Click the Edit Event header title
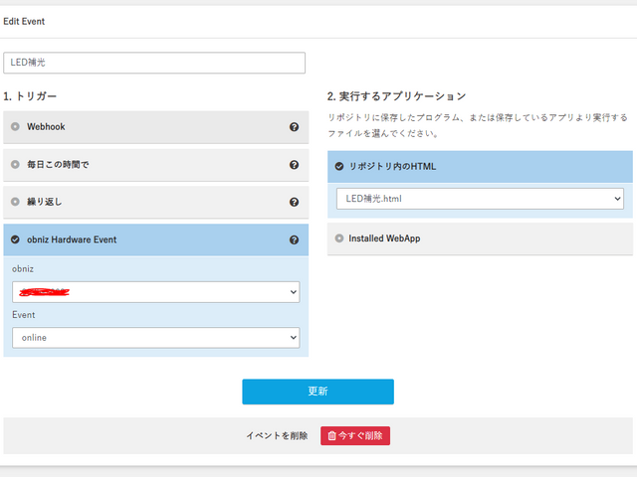 tap(24, 21)
